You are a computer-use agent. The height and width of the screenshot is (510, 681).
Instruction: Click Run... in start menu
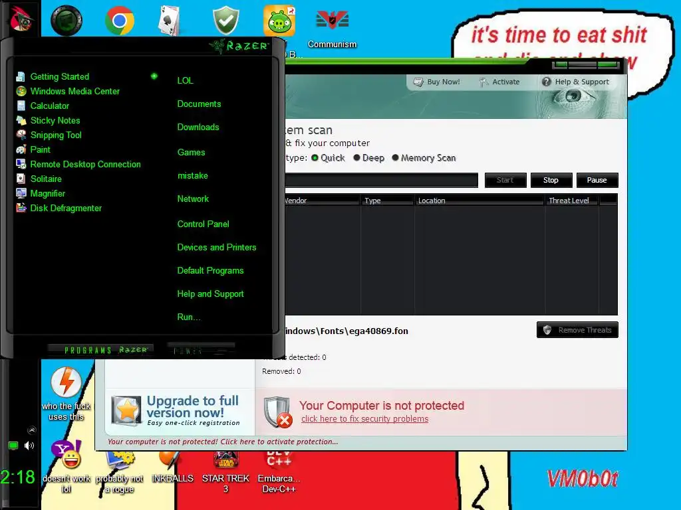point(189,317)
